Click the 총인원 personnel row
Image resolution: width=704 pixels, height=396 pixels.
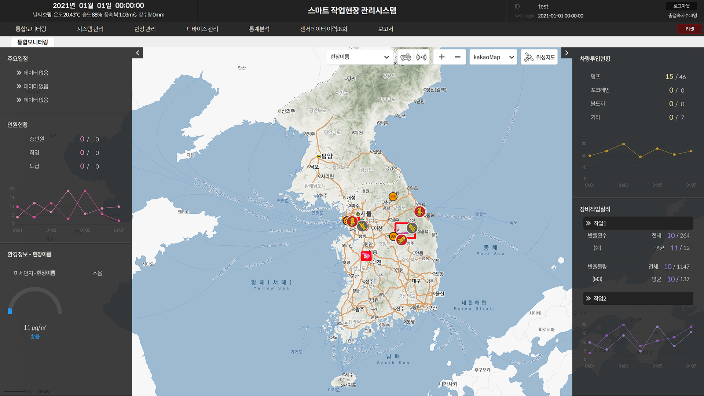(x=64, y=139)
